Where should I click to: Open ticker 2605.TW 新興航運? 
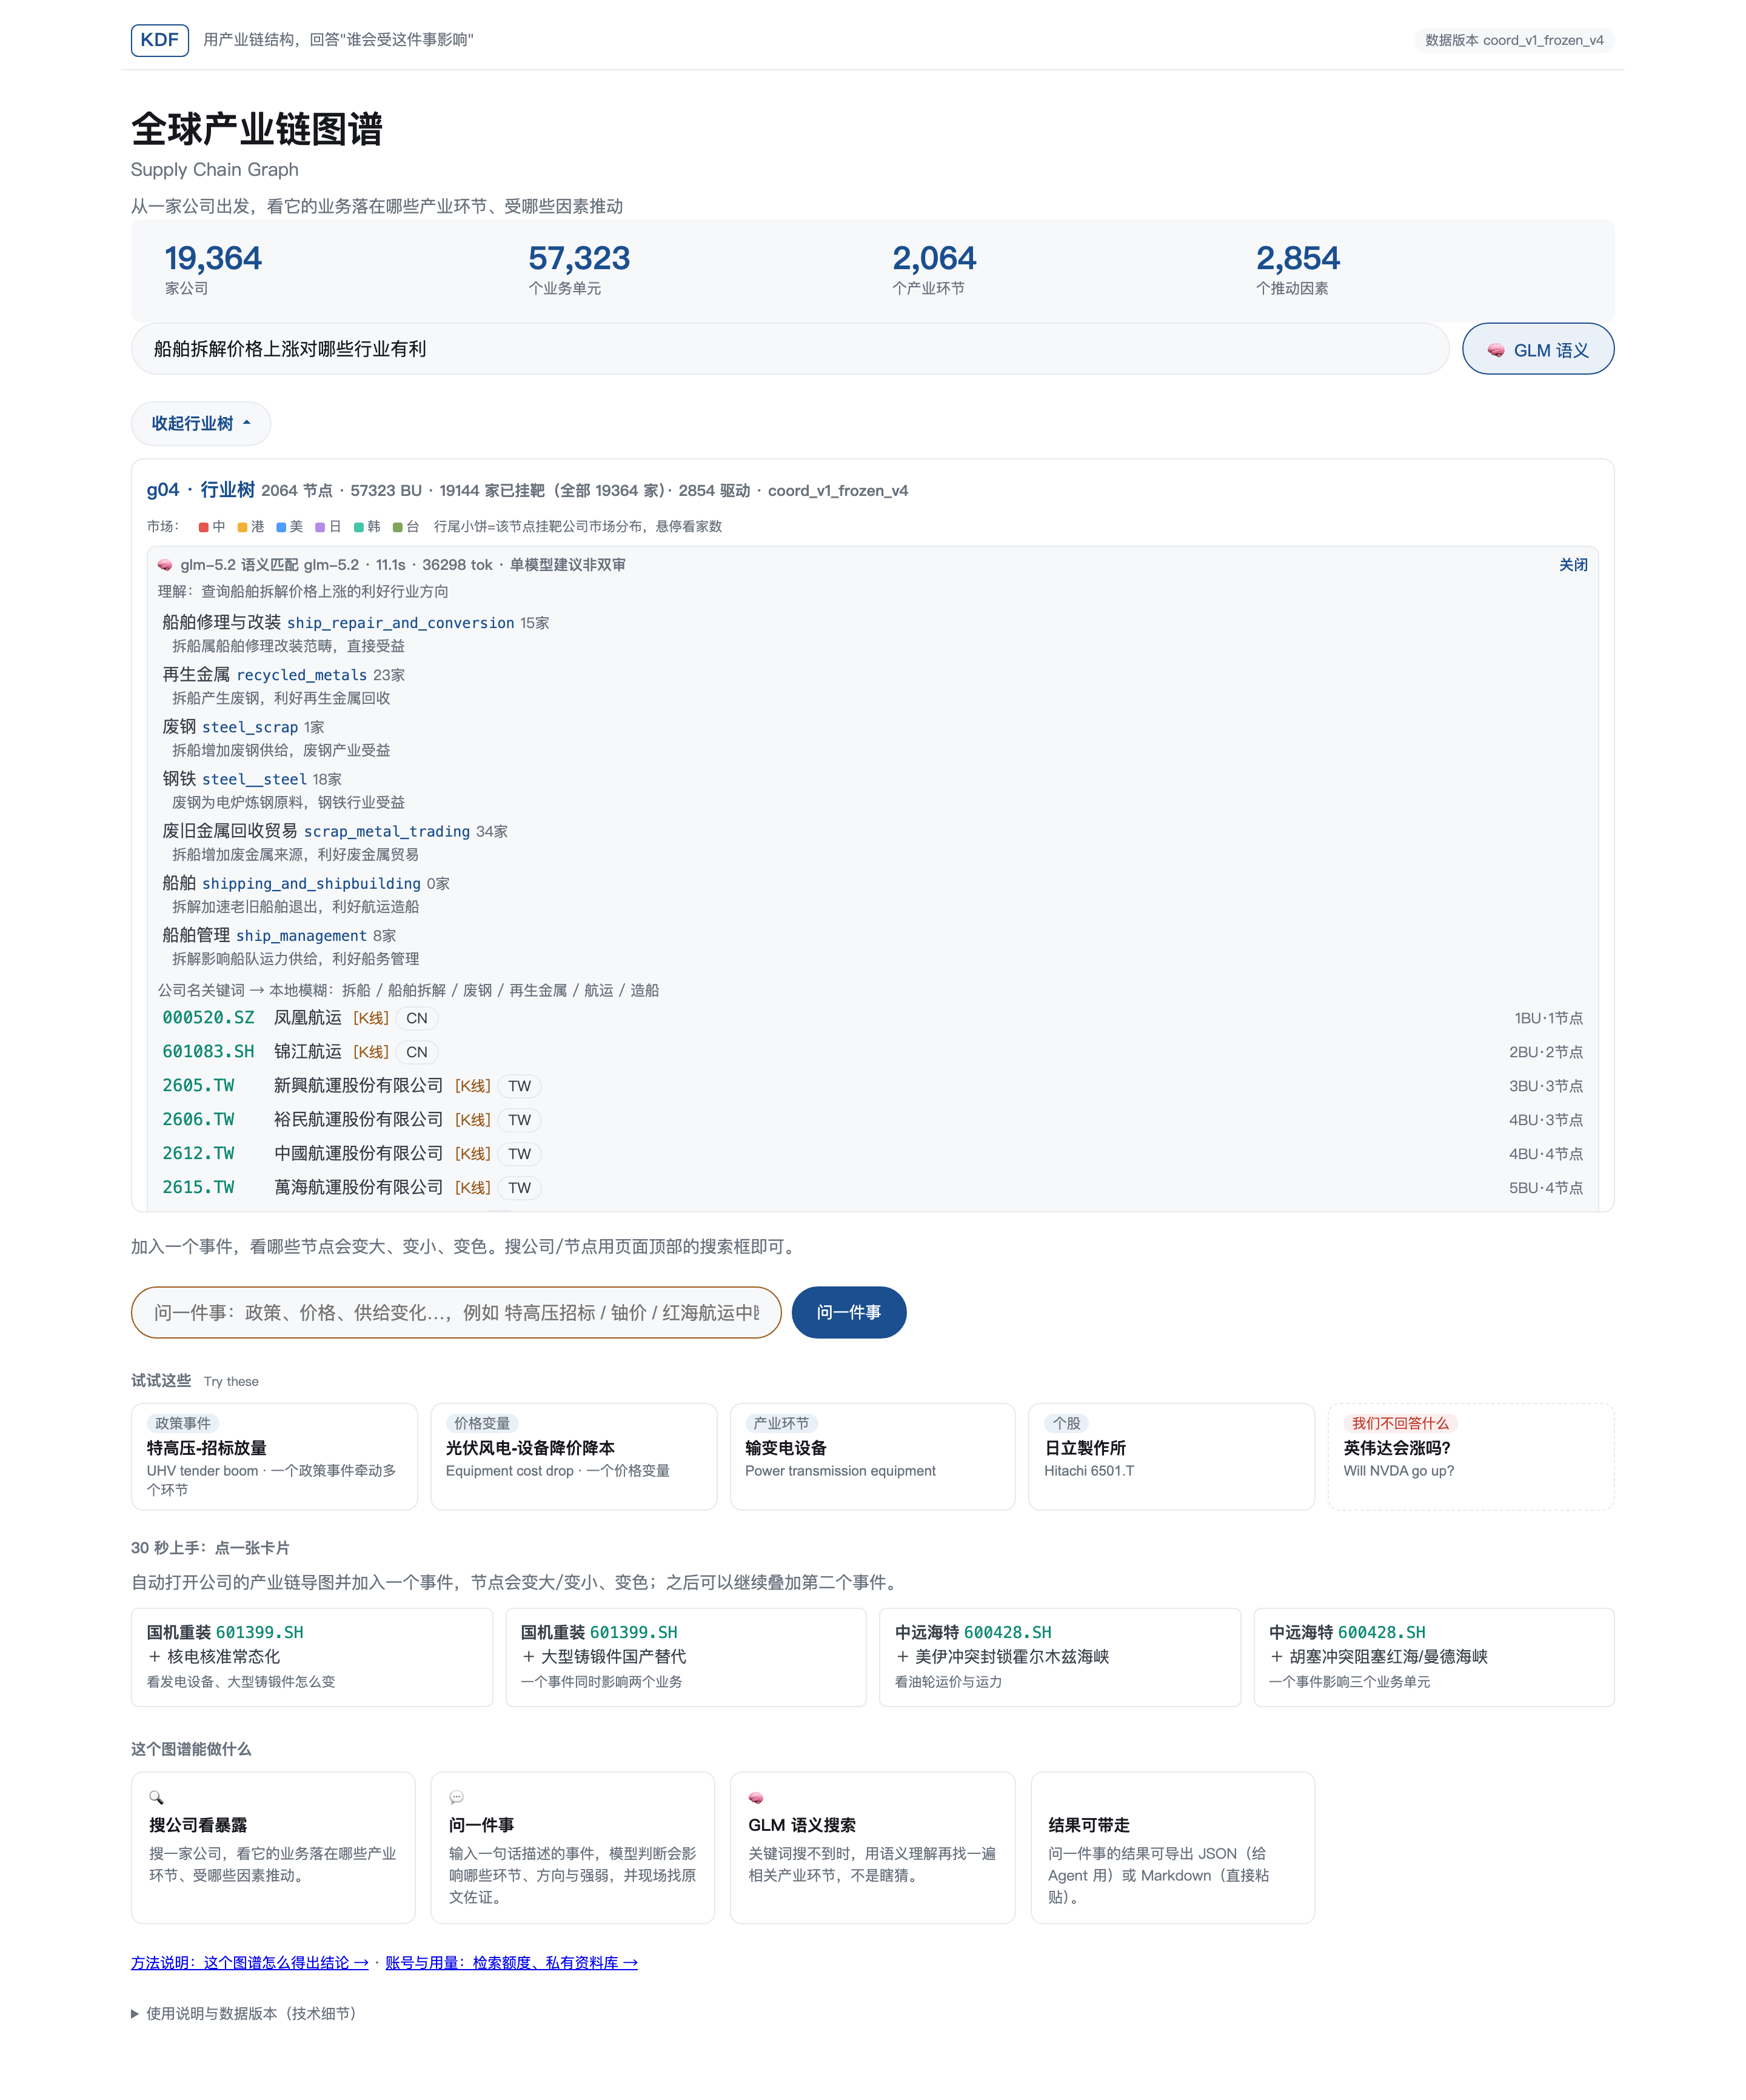(198, 1086)
